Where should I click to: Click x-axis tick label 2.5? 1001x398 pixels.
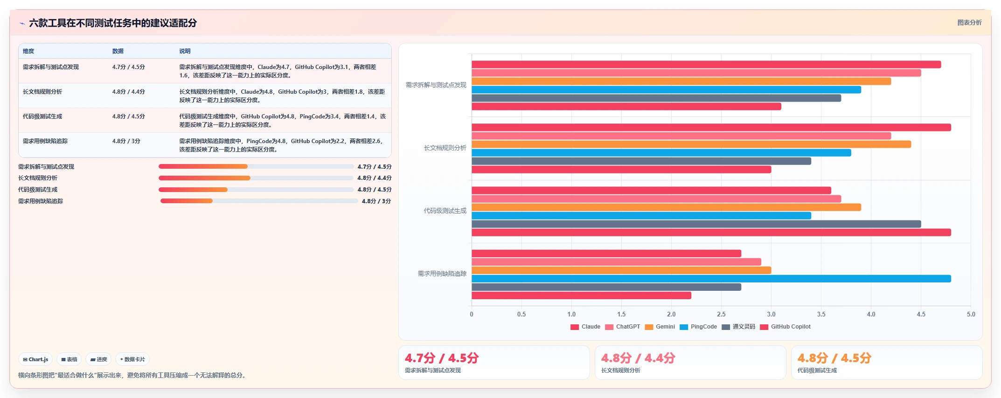coord(721,314)
